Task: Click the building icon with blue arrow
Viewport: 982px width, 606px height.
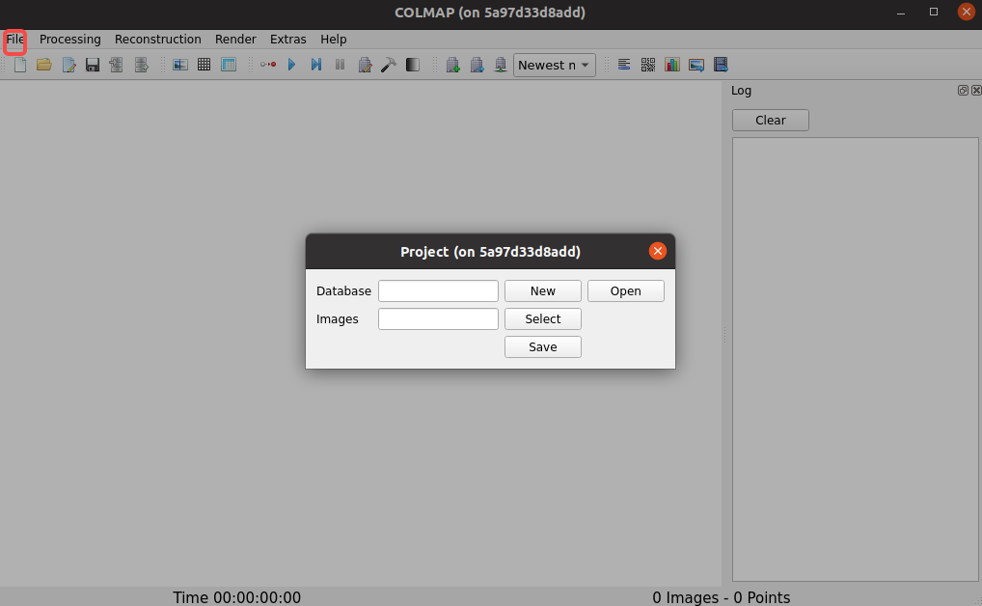Action: pos(477,65)
